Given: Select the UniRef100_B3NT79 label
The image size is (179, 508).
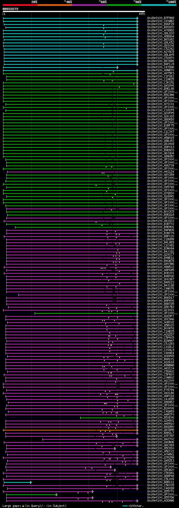Looking at the screenshot, I should [161, 233].
